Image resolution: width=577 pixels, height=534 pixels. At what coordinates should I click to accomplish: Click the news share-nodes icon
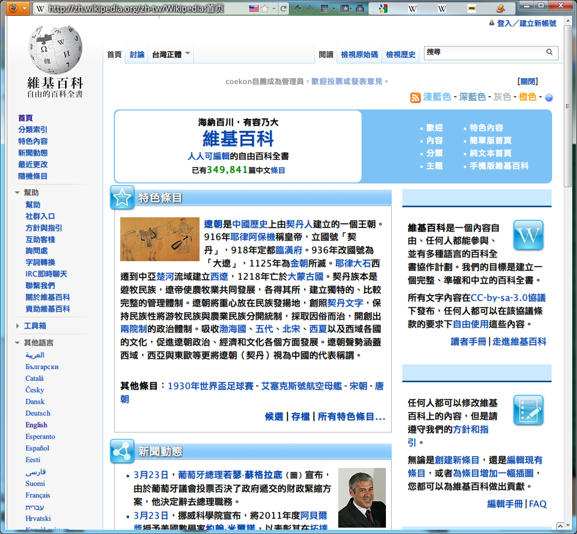click(x=122, y=451)
